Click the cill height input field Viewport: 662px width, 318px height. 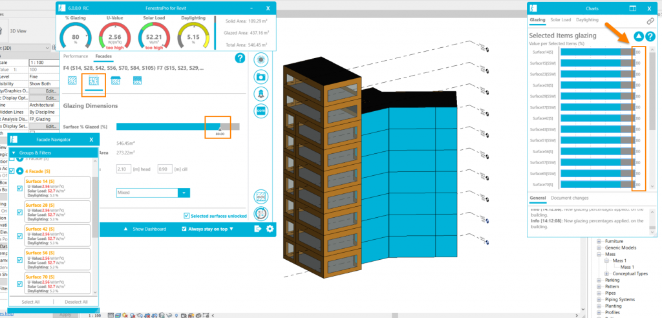tap(164, 169)
